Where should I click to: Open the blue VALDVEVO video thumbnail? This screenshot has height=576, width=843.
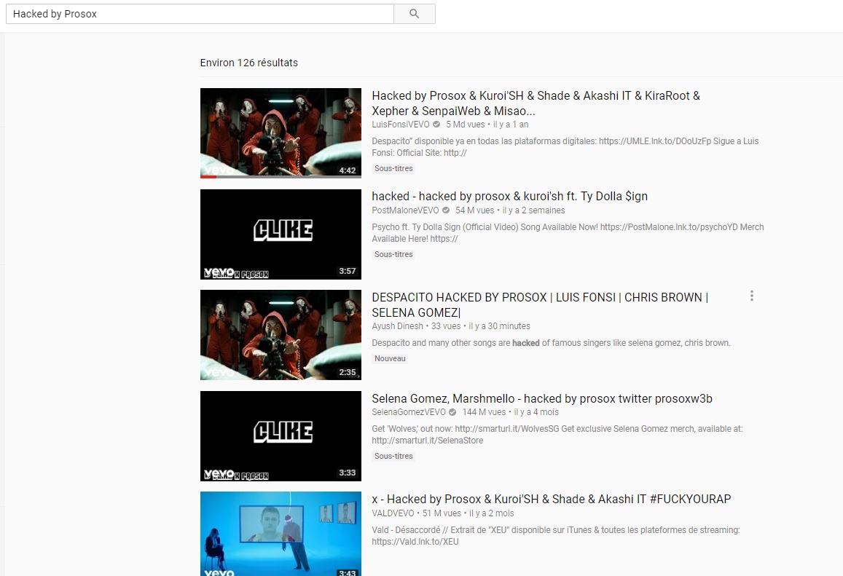click(281, 534)
